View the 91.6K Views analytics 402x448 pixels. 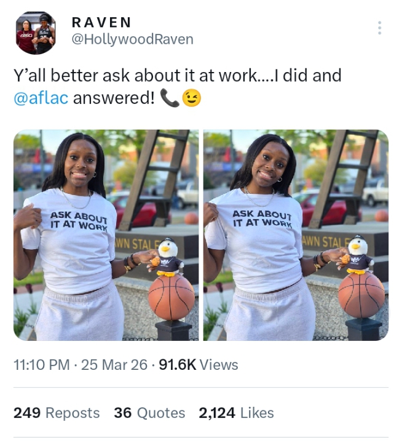click(x=199, y=365)
